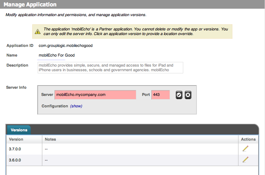Click the Partner application warning message
The image size is (265, 175).
click(136, 31)
